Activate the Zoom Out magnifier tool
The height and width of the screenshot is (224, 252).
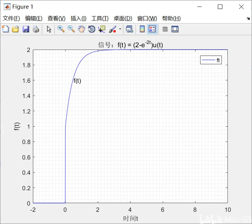[71, 29]
